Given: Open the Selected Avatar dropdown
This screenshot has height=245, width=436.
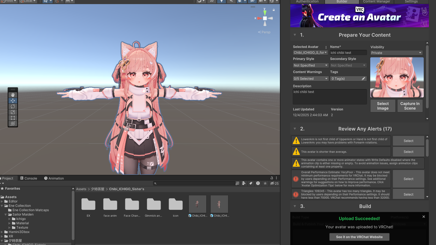Looking at the screenshot, I should pos(310,53).
